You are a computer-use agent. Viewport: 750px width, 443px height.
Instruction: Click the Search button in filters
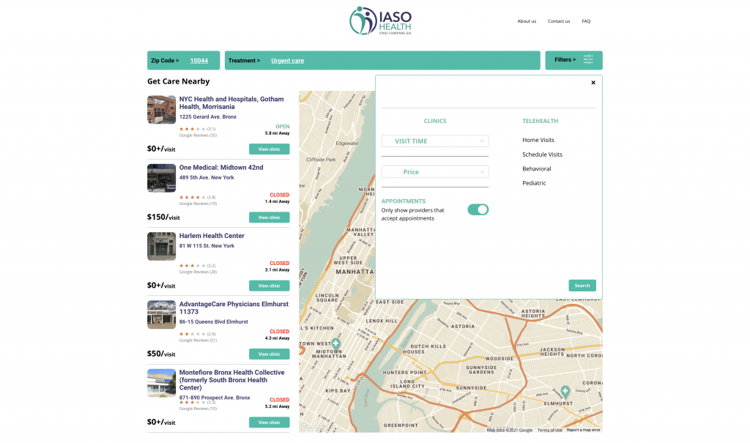(x=582, y=286)
